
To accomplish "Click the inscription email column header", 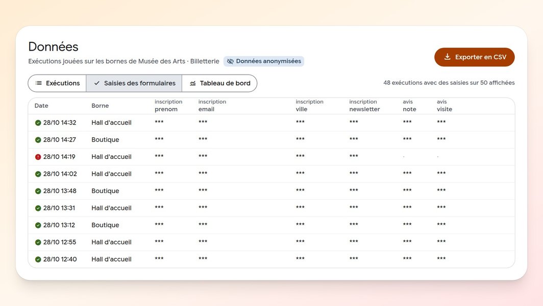I will pyautogui.click(x=212, y=105).
